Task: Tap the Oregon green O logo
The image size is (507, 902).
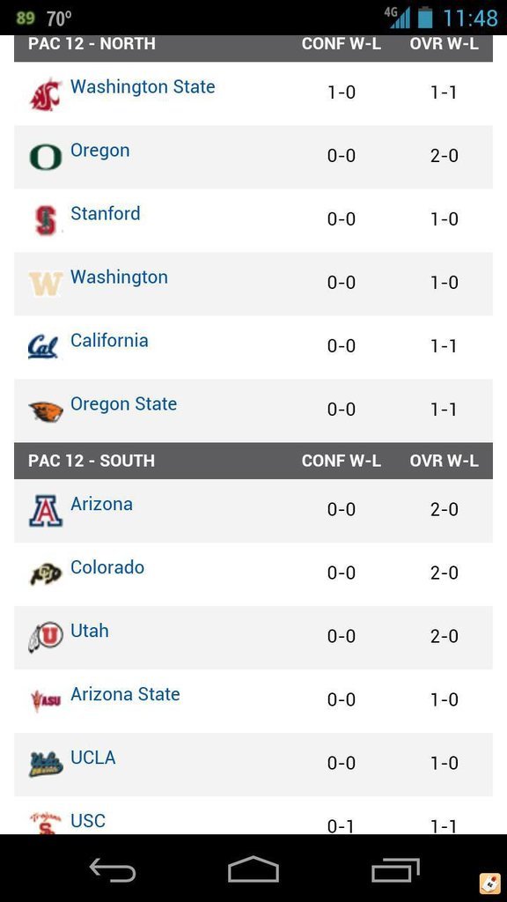Action: pos(46,158)
